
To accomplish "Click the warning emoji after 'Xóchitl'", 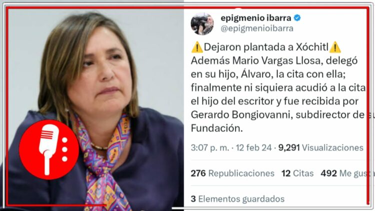I will coord(335,47).
